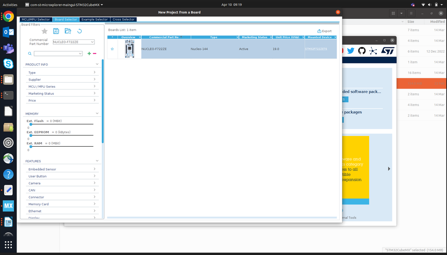Open the Cross Selector tab
The image size is (447, 255).
(x=123, y=19)
